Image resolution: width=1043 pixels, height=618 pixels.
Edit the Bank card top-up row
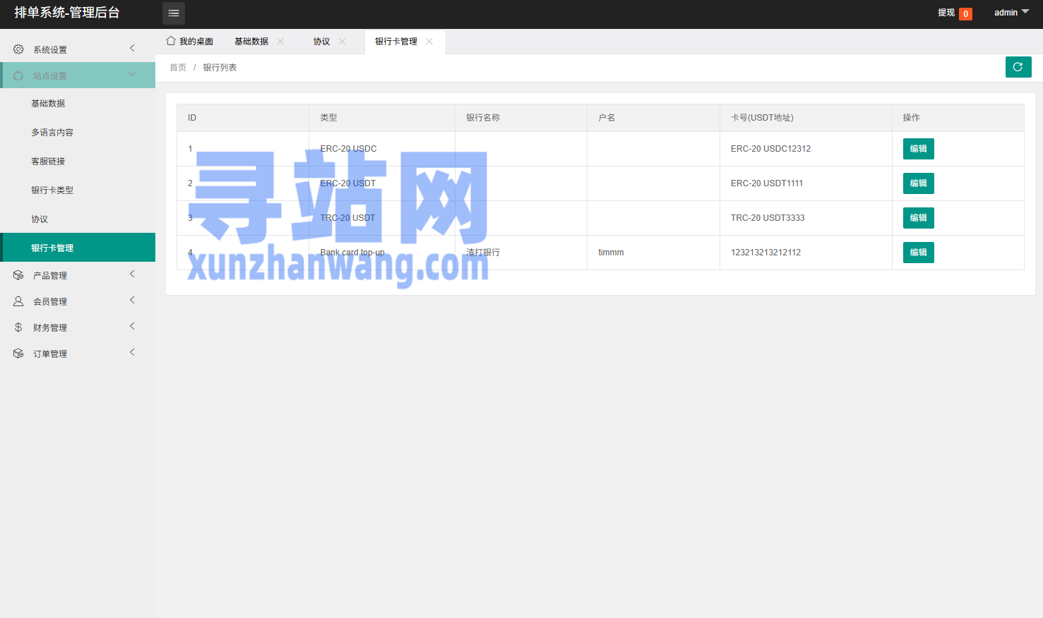point(918,253)
